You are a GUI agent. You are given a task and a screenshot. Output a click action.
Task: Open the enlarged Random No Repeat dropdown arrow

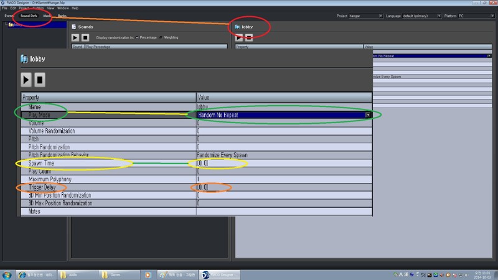click(x=368, y=115)
